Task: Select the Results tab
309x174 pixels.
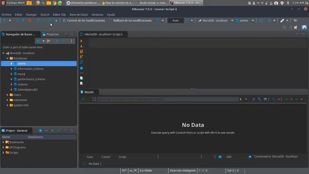Action: 89,92
